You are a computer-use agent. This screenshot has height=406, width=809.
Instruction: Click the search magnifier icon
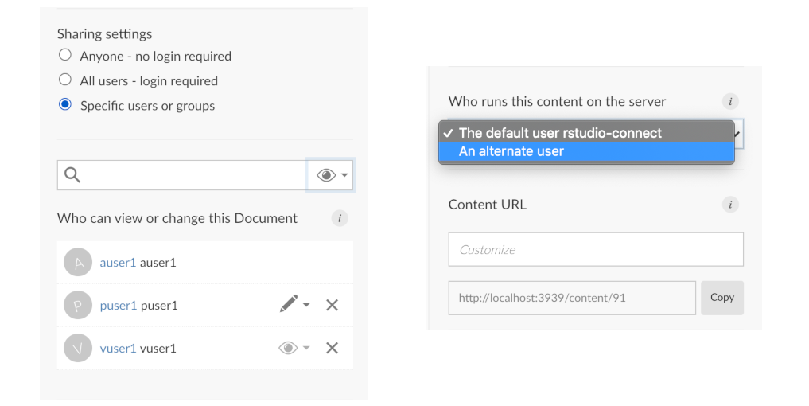point(72,175)
